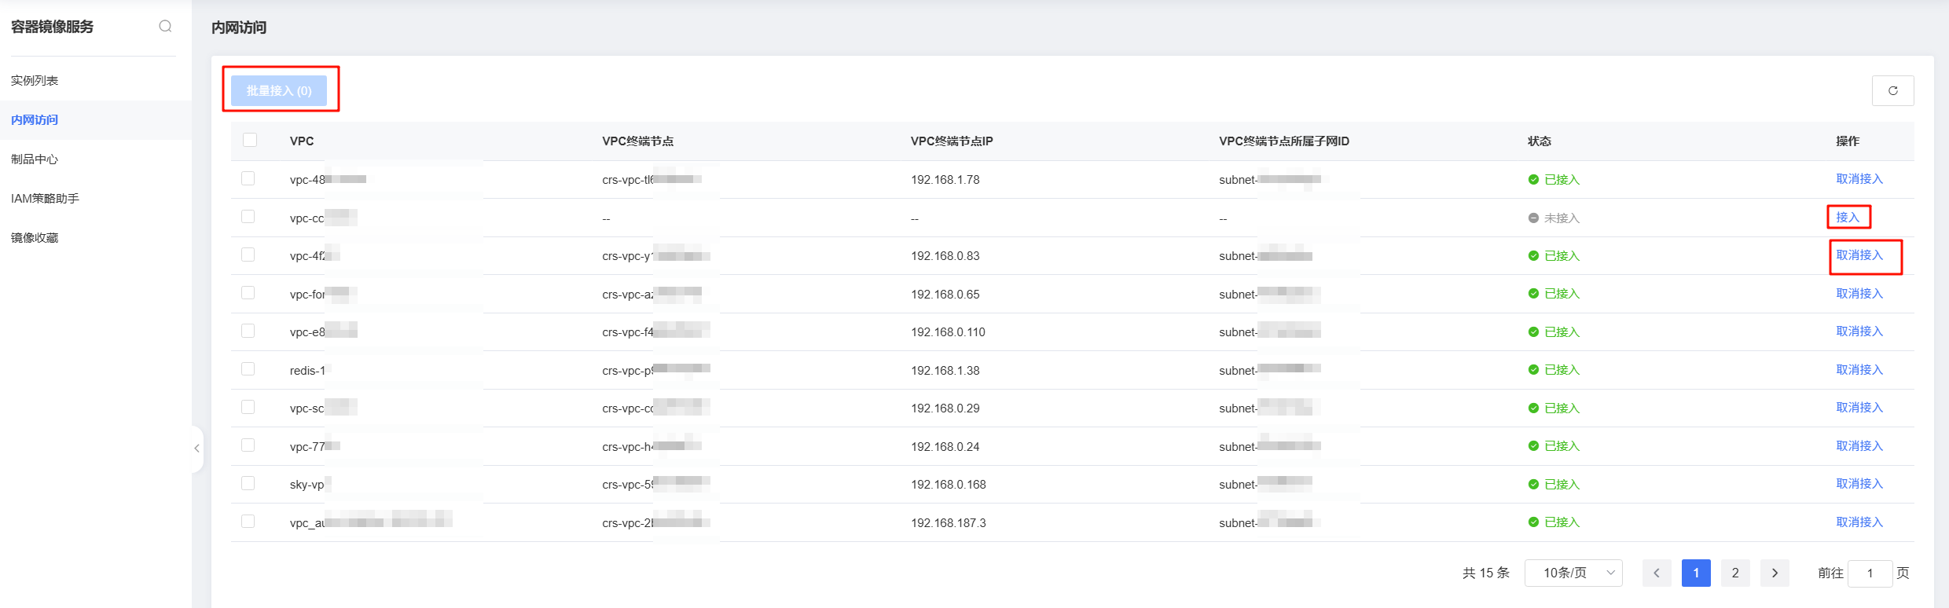The width and height of the screenshot is (1949, 608).
Task: Go to previous page arrow
Action: click(x=1656, y=573)
